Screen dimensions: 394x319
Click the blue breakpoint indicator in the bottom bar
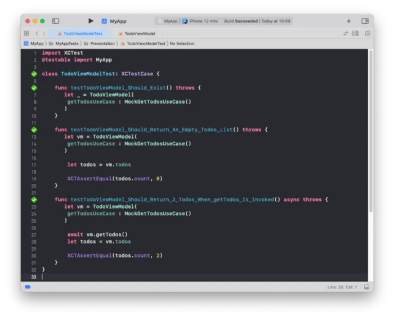28,287
